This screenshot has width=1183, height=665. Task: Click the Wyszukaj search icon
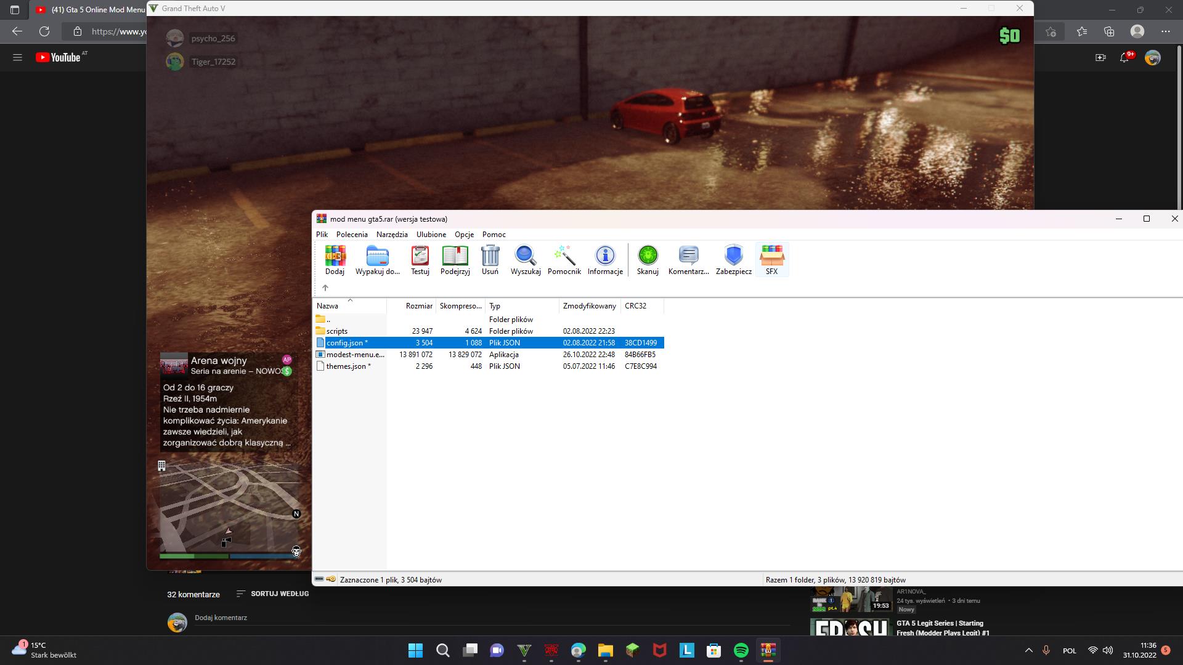[525, 259]
